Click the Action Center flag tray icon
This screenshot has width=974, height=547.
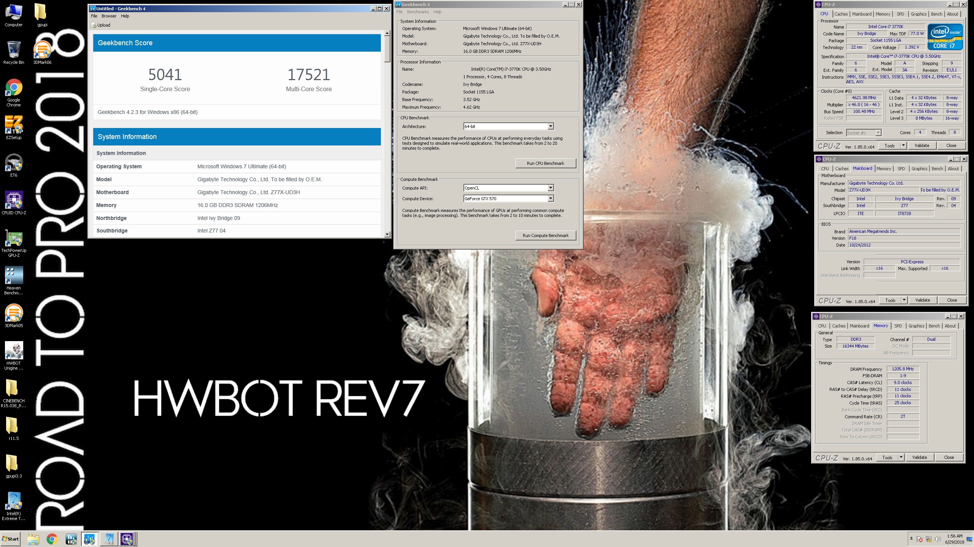pyautogui.click(x=920, y=539)
